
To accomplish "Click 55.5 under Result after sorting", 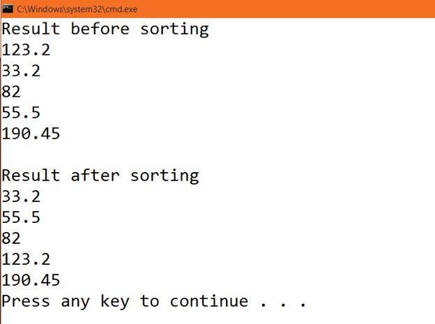I will [22, 217].
